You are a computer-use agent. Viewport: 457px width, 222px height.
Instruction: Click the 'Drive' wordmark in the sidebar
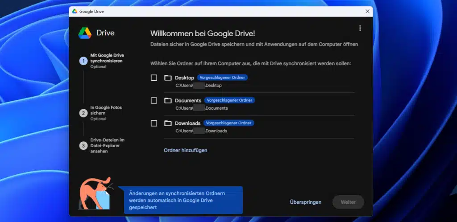click(105, 33)
